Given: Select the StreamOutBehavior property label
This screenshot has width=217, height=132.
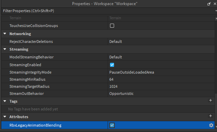Looking at the screenshot, I should click(26, 94).
